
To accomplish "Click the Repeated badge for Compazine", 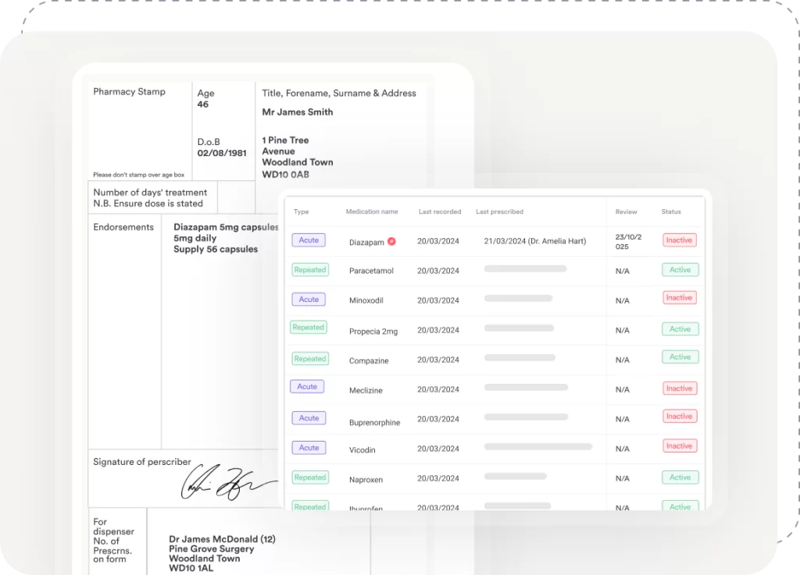I will [310, 359].
